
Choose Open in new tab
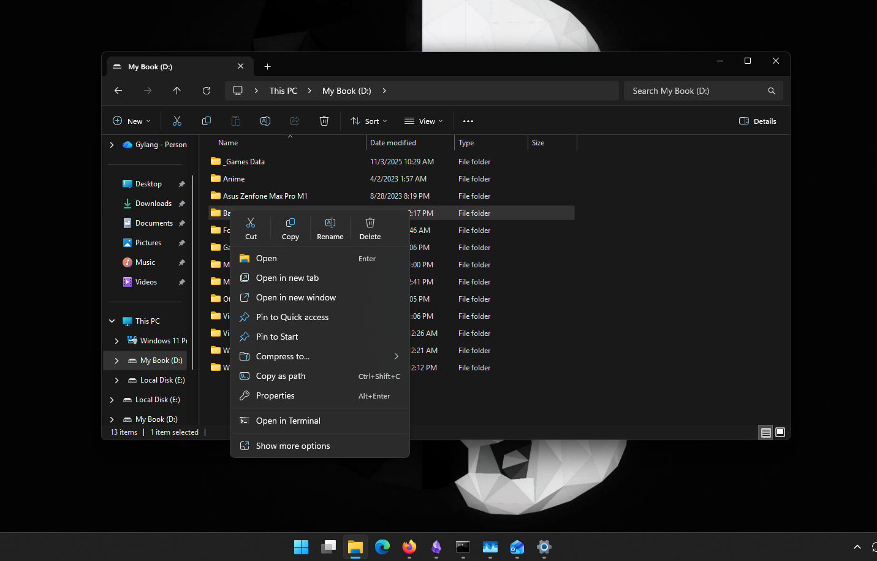pyautogui.click(x=287, y=278)
